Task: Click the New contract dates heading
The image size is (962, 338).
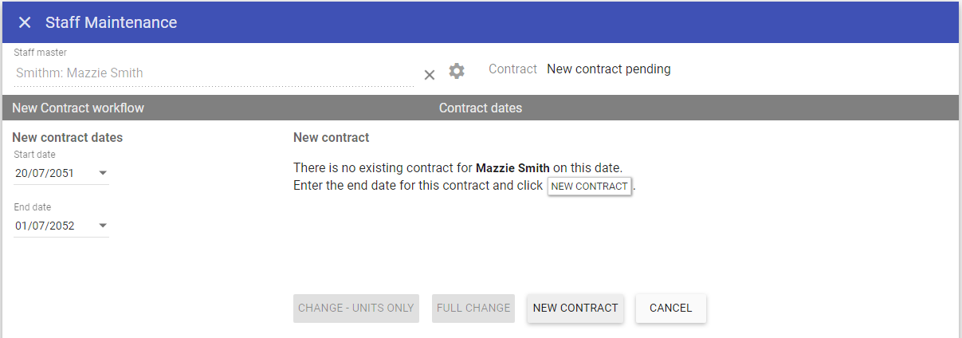Action: [68, 137]
